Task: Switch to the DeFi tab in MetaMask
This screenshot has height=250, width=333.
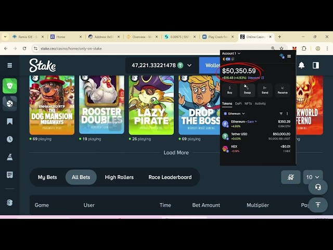Action: click(238, 104)
